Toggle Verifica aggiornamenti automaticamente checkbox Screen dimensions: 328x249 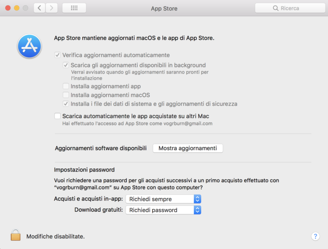point(57,55)
